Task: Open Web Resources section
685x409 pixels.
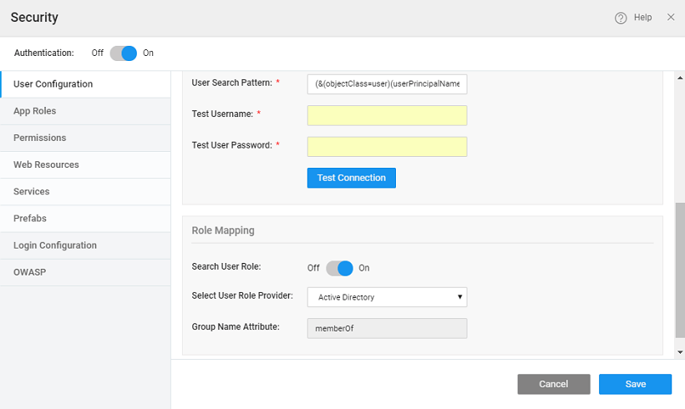Action: tap(46, 164)
